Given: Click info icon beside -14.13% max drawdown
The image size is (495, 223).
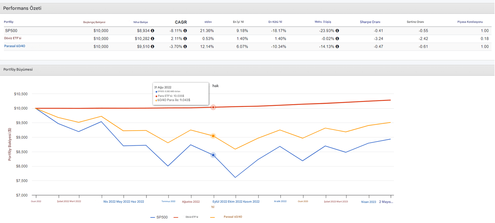Looking at the screenshot, I should tap(337, 46).
